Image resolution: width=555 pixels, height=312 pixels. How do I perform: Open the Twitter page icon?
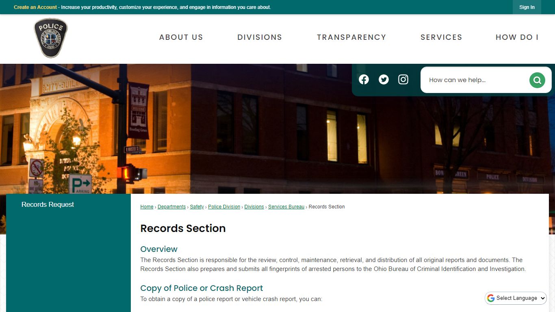point(384,80)
